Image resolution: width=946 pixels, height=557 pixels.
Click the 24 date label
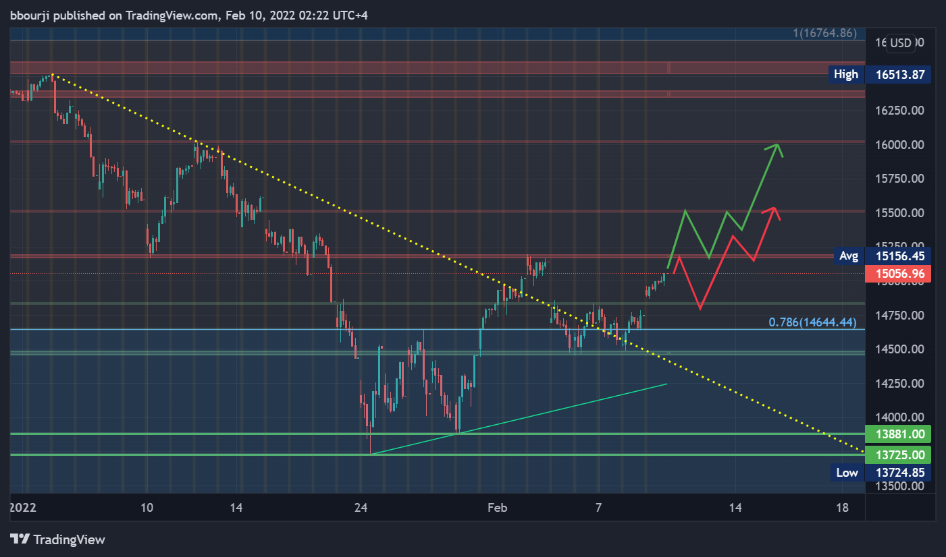point(361,507)
